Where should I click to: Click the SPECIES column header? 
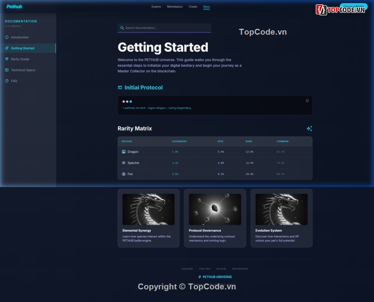(x=127, y=142)
